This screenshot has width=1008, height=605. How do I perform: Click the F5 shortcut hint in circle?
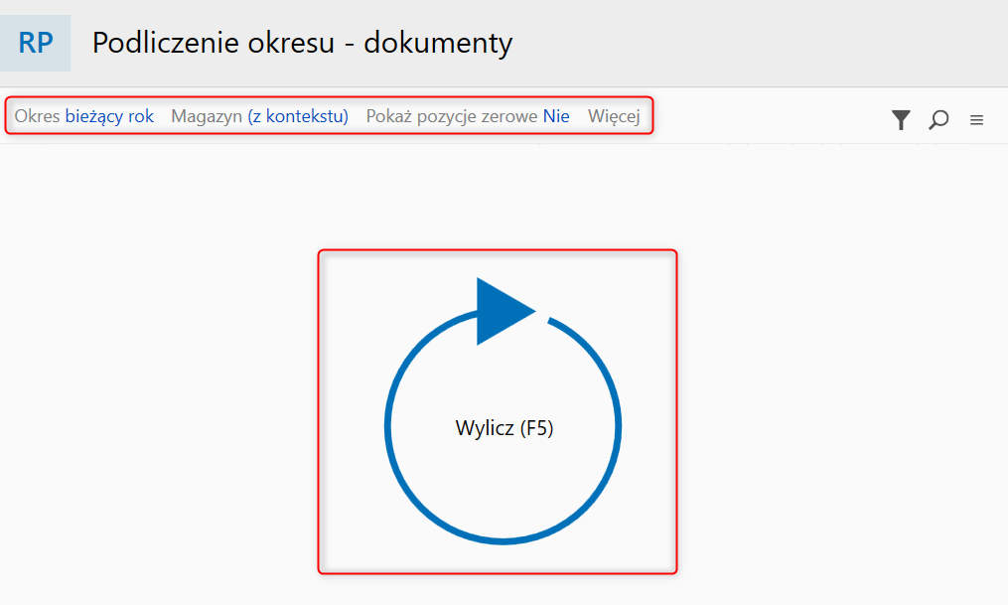click(x=537, y=428)
